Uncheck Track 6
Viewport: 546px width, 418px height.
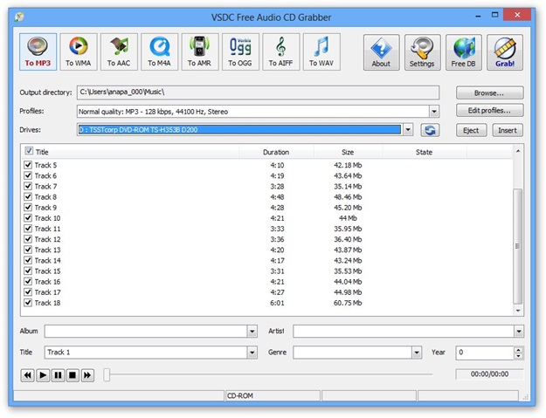pyautogui.click(x=28, y=175)
